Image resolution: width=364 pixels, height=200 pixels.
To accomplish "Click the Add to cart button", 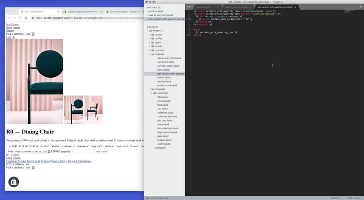I will tap(102, 151).
